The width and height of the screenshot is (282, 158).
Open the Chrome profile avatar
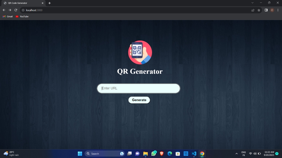tap(272, 10)
